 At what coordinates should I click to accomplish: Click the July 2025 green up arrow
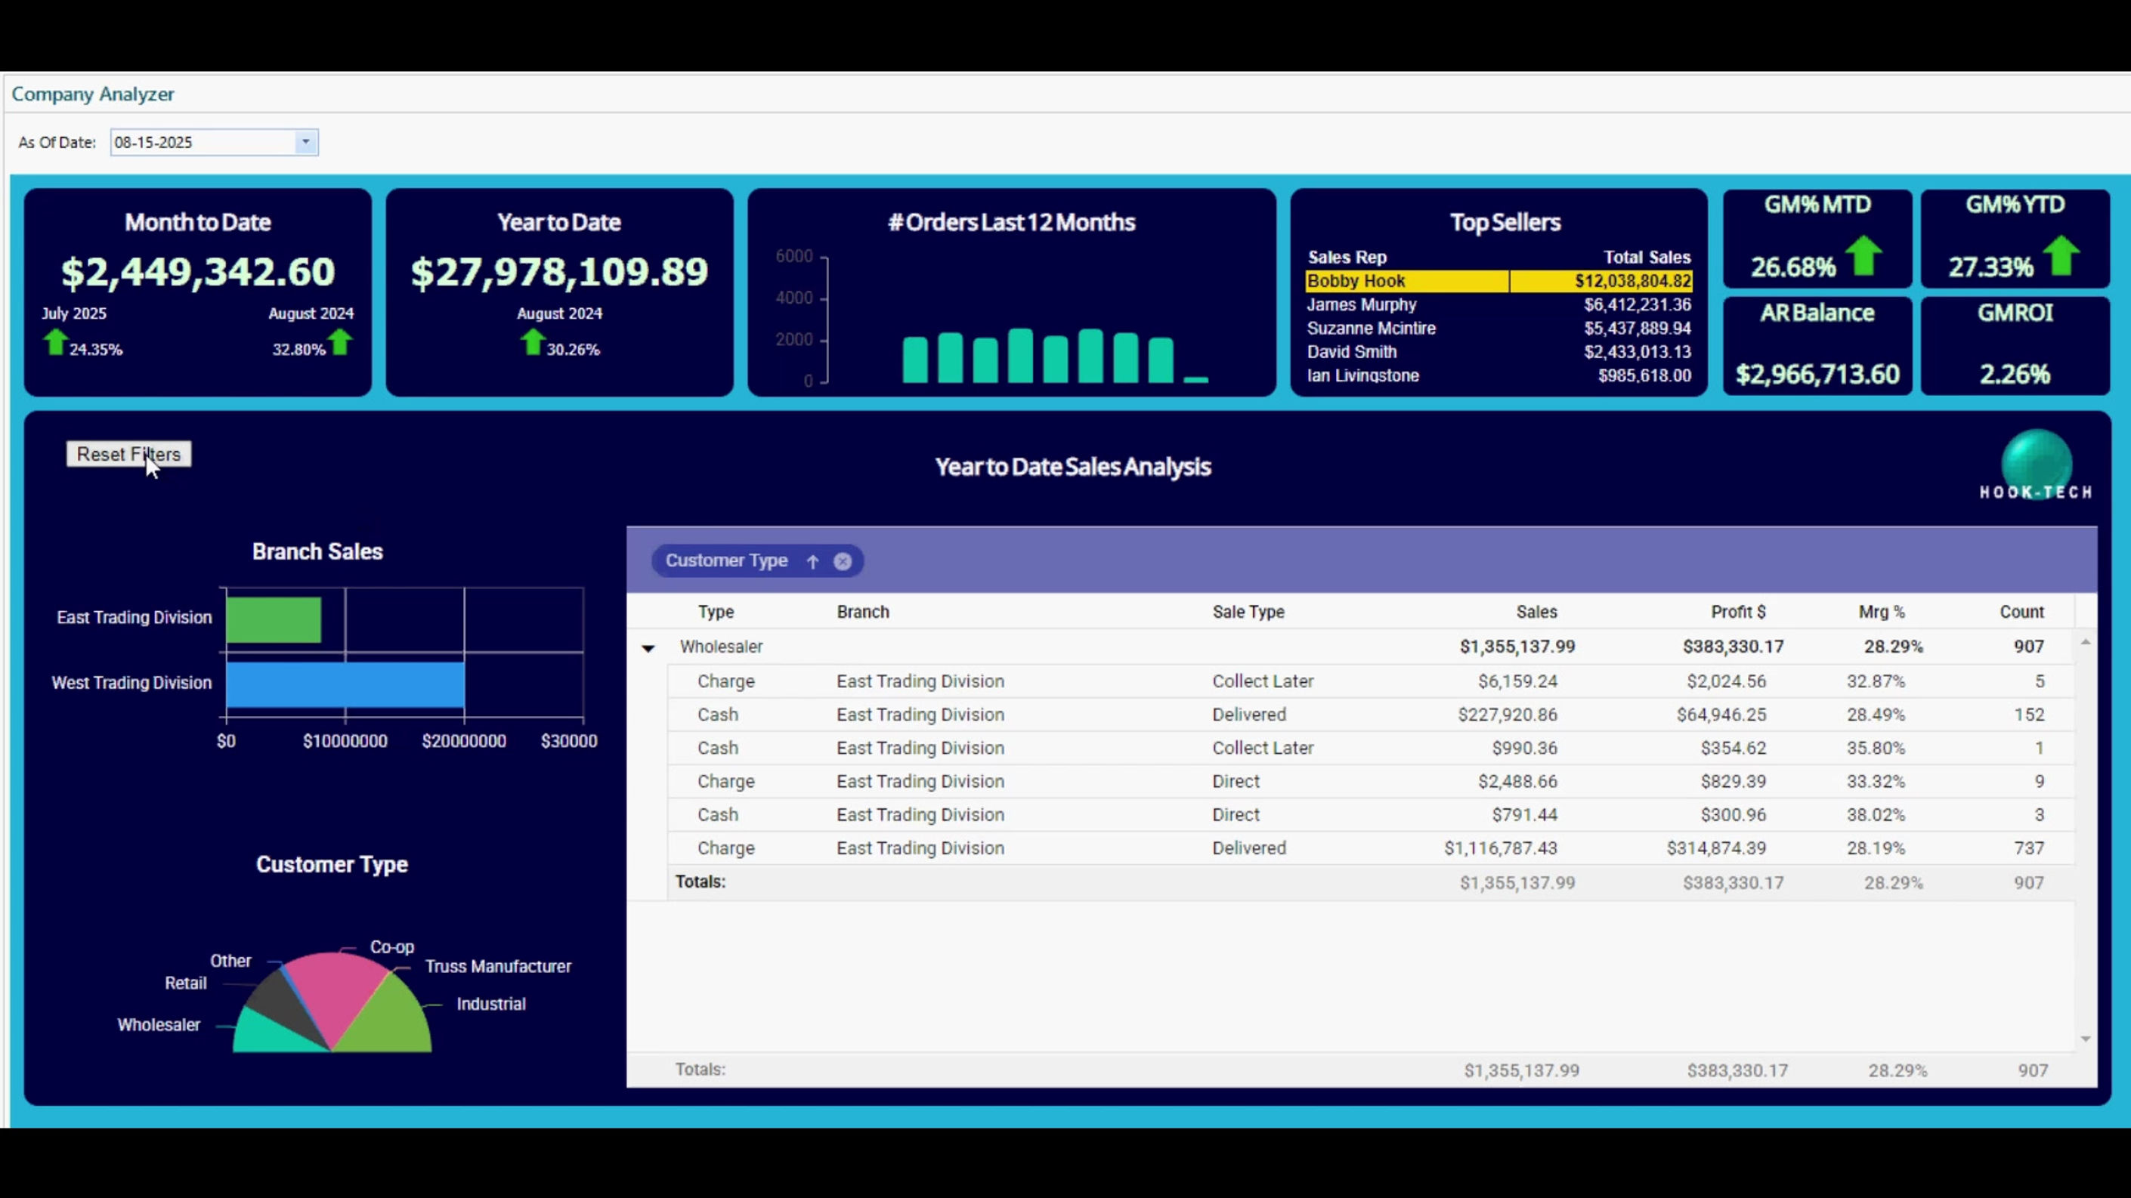pos(55,342)
